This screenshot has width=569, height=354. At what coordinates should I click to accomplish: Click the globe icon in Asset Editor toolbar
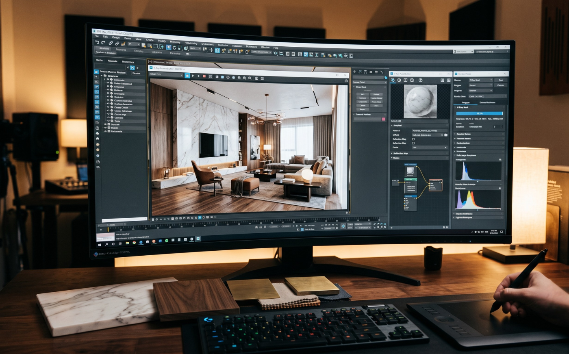tap(421, 80)
